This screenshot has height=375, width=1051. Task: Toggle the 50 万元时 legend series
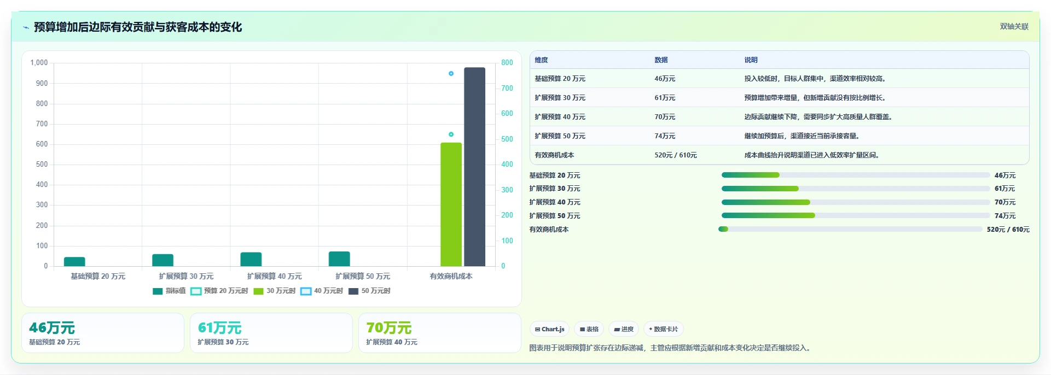pyautogui.click(x=369, y=291)
